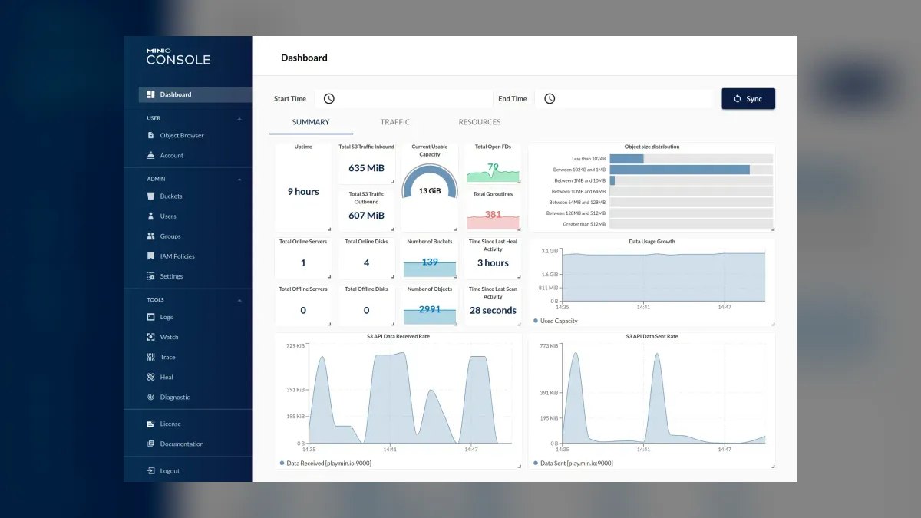
Task: Click the MinIO Console logo
Action: (178, 57)
